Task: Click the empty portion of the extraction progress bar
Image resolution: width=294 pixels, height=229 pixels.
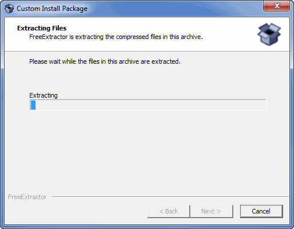Action: (151, 105)
